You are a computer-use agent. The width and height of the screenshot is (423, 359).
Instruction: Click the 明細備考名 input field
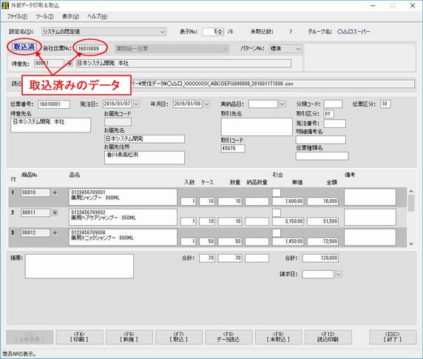321,140
